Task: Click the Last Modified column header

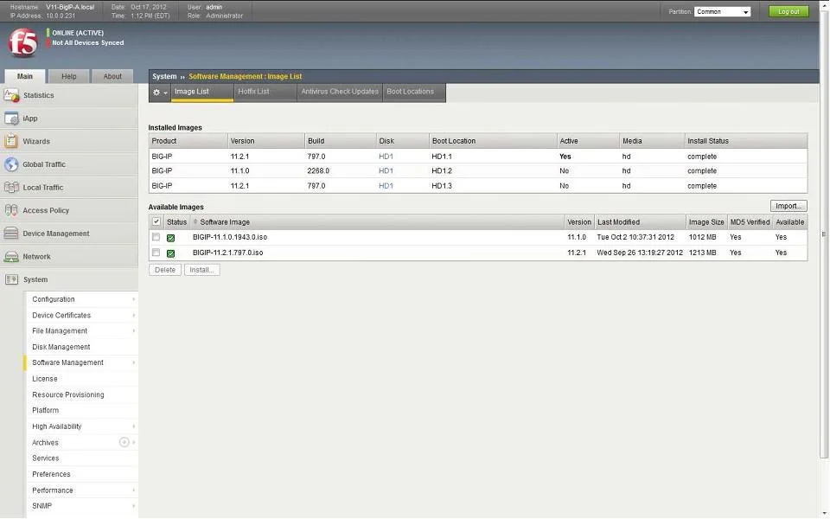Action: tap(640, 222)
